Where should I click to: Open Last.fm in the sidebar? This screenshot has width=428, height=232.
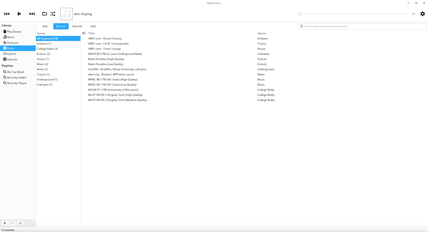18,54
